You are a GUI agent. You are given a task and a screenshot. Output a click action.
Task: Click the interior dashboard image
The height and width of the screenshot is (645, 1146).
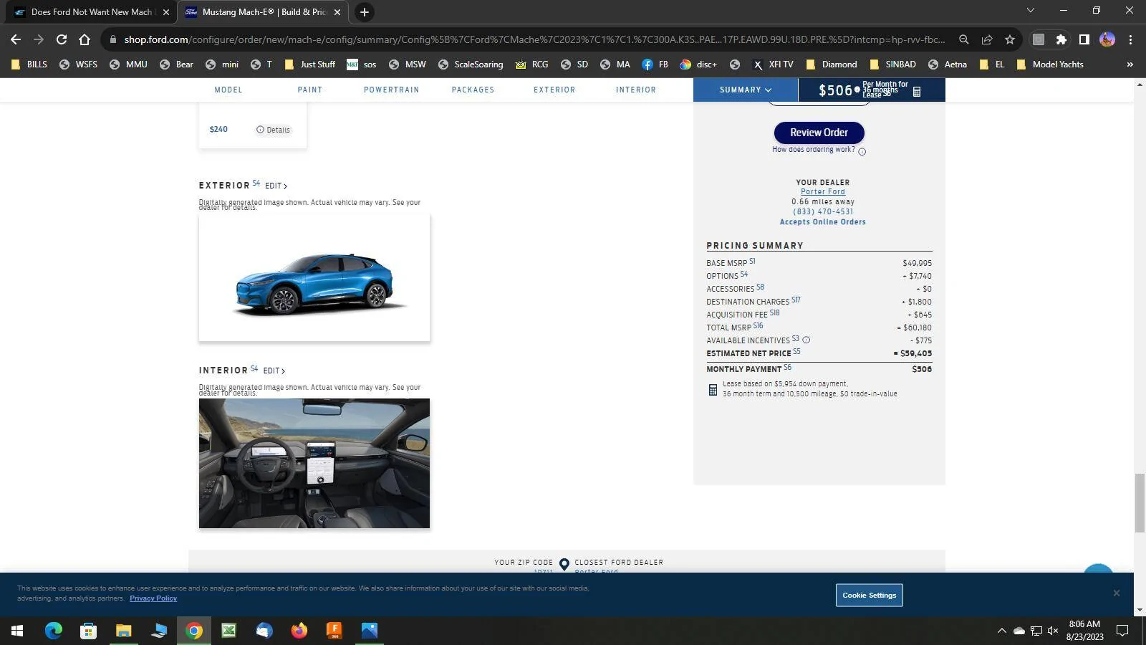tap(314, 463)
